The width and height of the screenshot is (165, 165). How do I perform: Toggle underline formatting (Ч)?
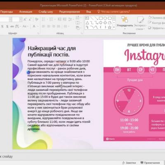2,26
